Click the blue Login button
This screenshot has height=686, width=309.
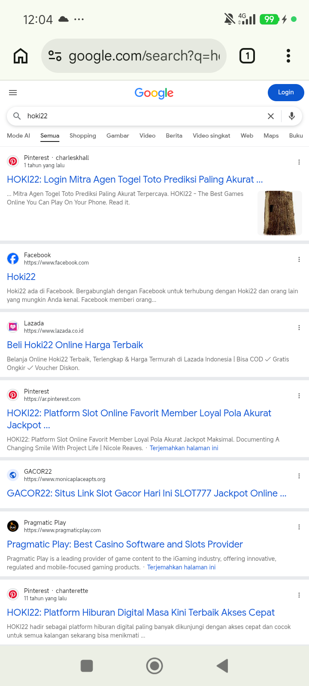pyautogui.click(x=286, y=93)
